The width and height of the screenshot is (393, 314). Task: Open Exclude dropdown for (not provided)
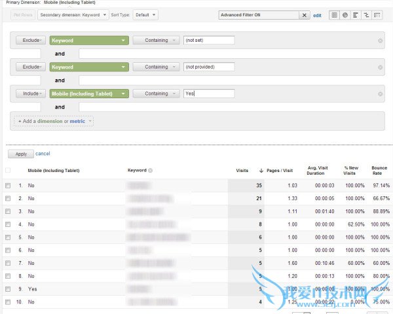click(x=31, y=67)
